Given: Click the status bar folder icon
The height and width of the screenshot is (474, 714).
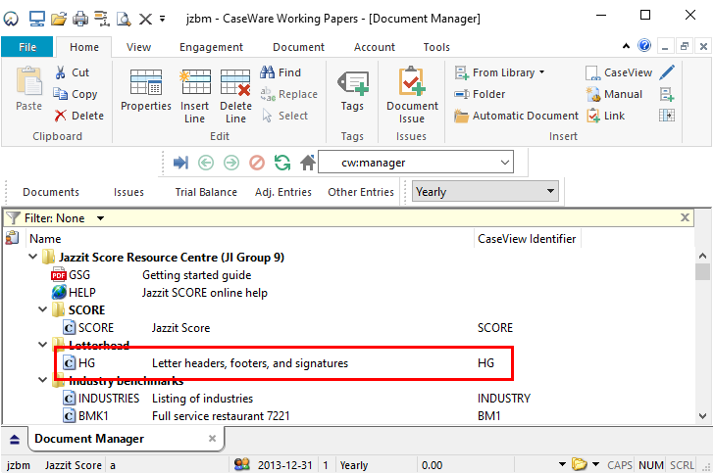Looking at the screenshot, I should (x=580, y=464).
